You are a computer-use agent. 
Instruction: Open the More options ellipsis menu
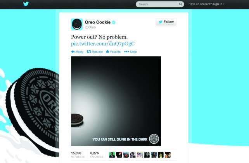click(x=130, y=52)
